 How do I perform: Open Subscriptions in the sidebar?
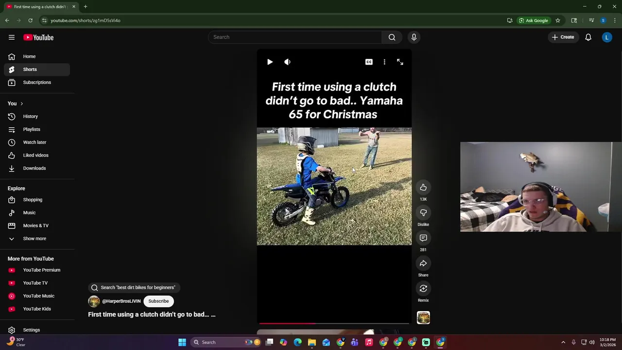[x=37, y=82]
